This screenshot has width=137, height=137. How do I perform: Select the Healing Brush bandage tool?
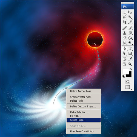click(124, 28)
